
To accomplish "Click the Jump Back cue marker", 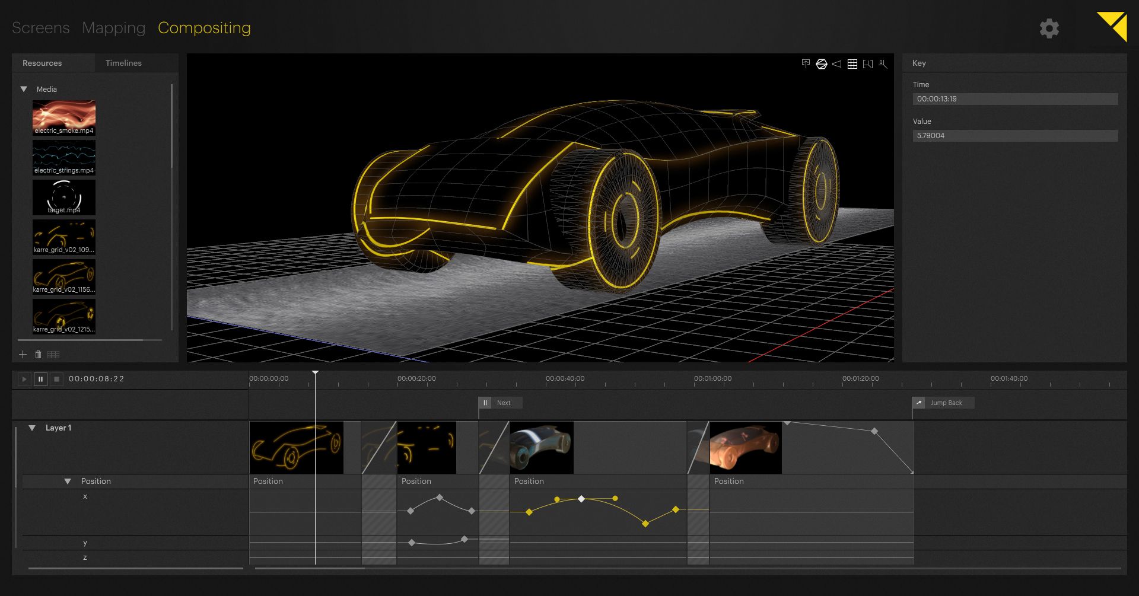I will tap(943, 403).
